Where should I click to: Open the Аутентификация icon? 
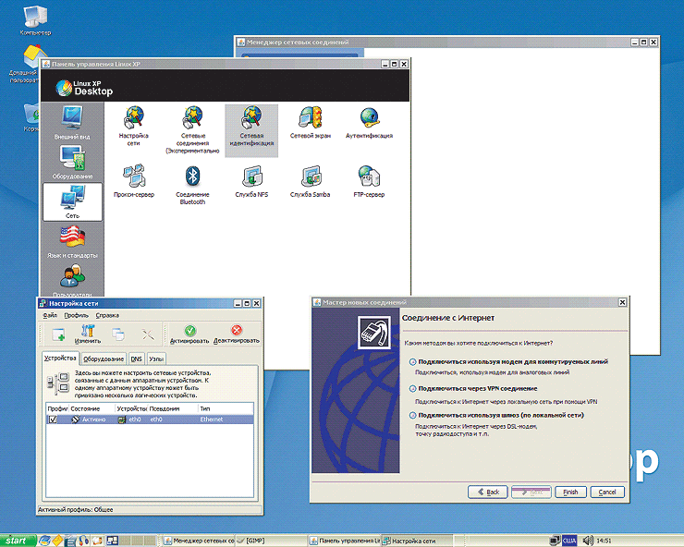[370, 118]
